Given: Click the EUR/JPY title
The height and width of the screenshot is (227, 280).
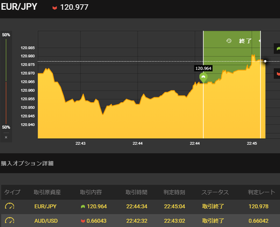Looking at the screenshot, I should click(x=19, y=7).
